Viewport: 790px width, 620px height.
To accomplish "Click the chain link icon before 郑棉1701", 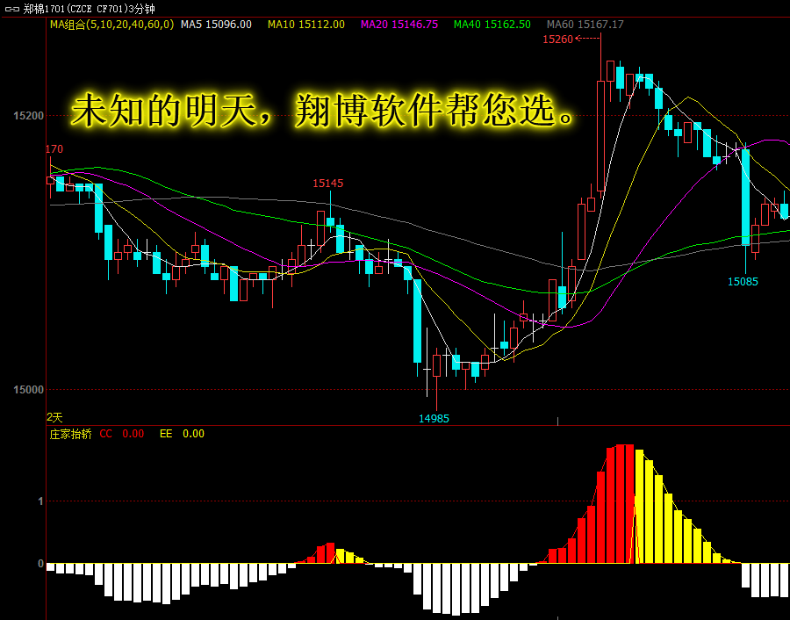I will click(12, 9).
